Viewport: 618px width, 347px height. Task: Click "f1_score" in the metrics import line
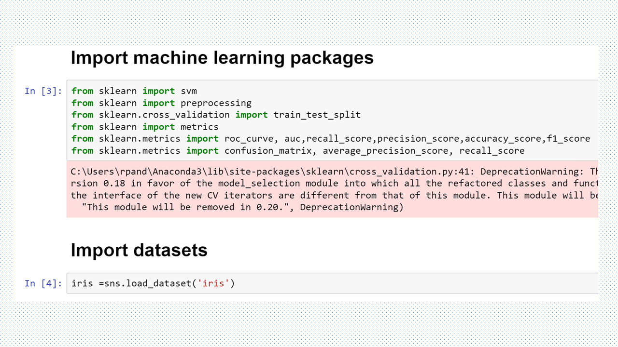pos(568,139)
